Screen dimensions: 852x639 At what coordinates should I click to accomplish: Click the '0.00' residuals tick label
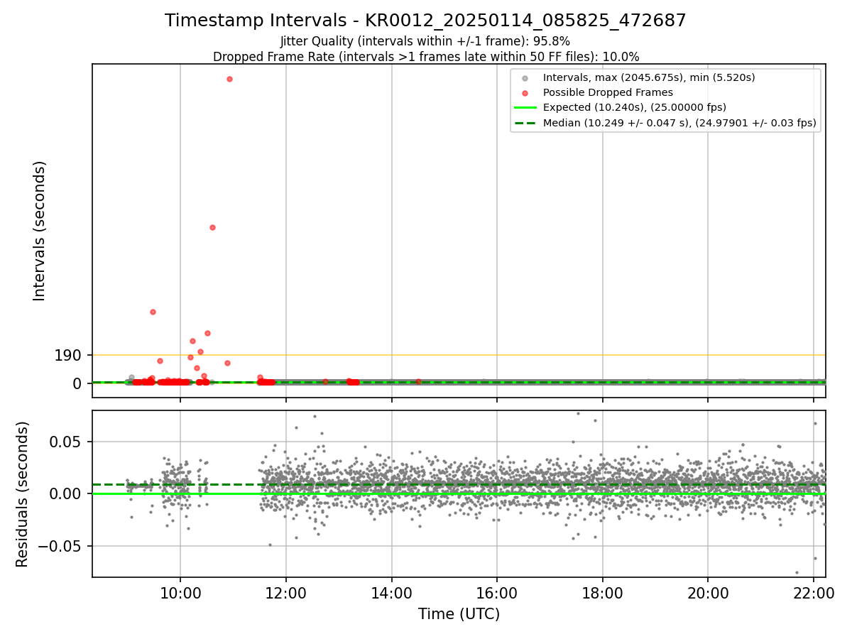(x=66, y=493)
